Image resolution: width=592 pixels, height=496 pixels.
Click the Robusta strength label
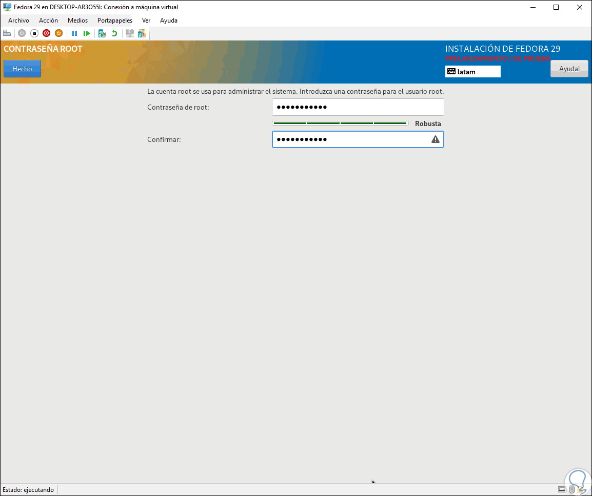pyautogui.click(x=428, y=123)
